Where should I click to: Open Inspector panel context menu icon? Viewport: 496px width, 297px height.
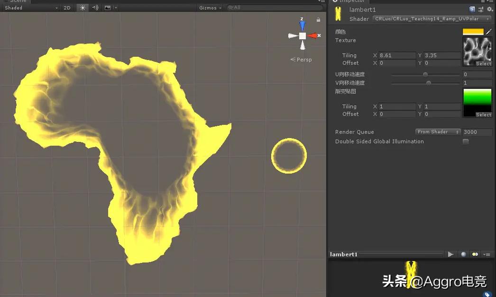489,1
